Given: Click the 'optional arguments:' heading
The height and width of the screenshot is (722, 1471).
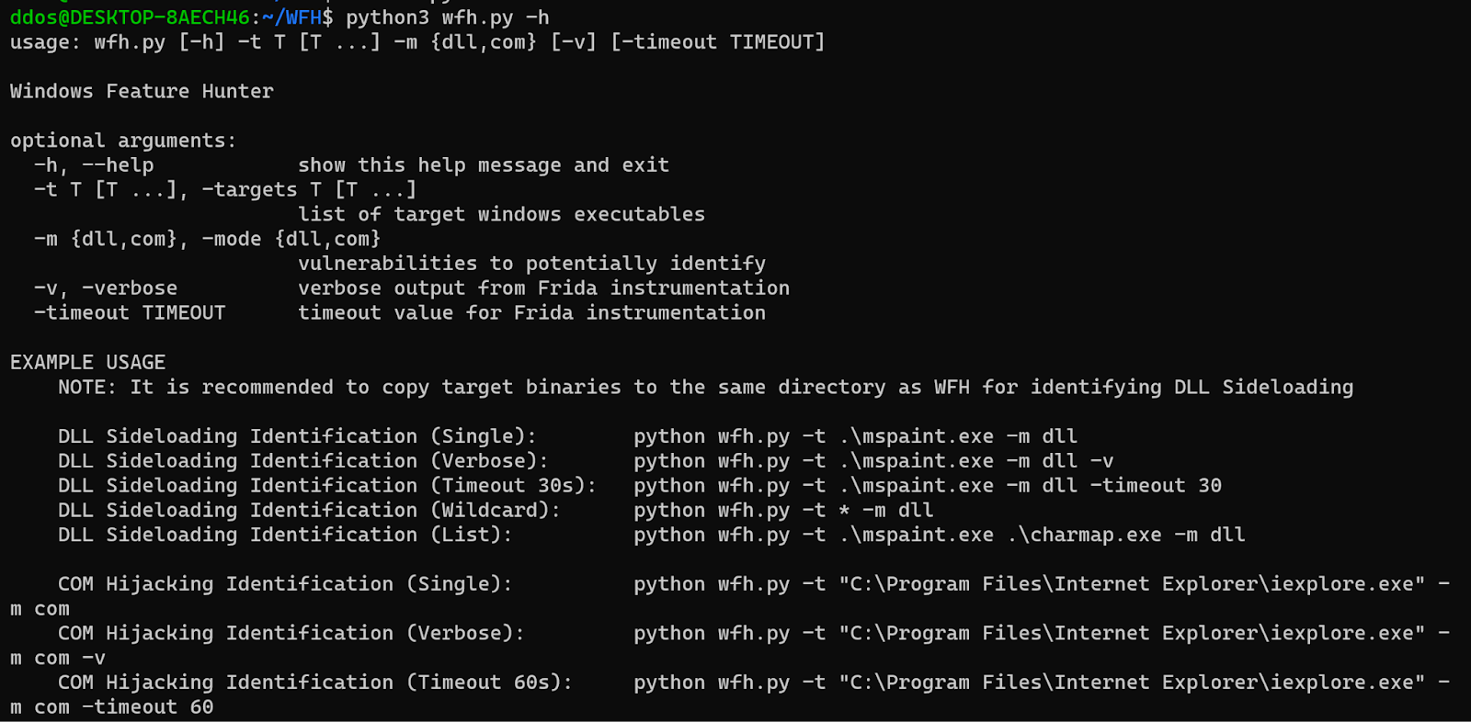Looking at the screenshot, I should tap(123, 141).
